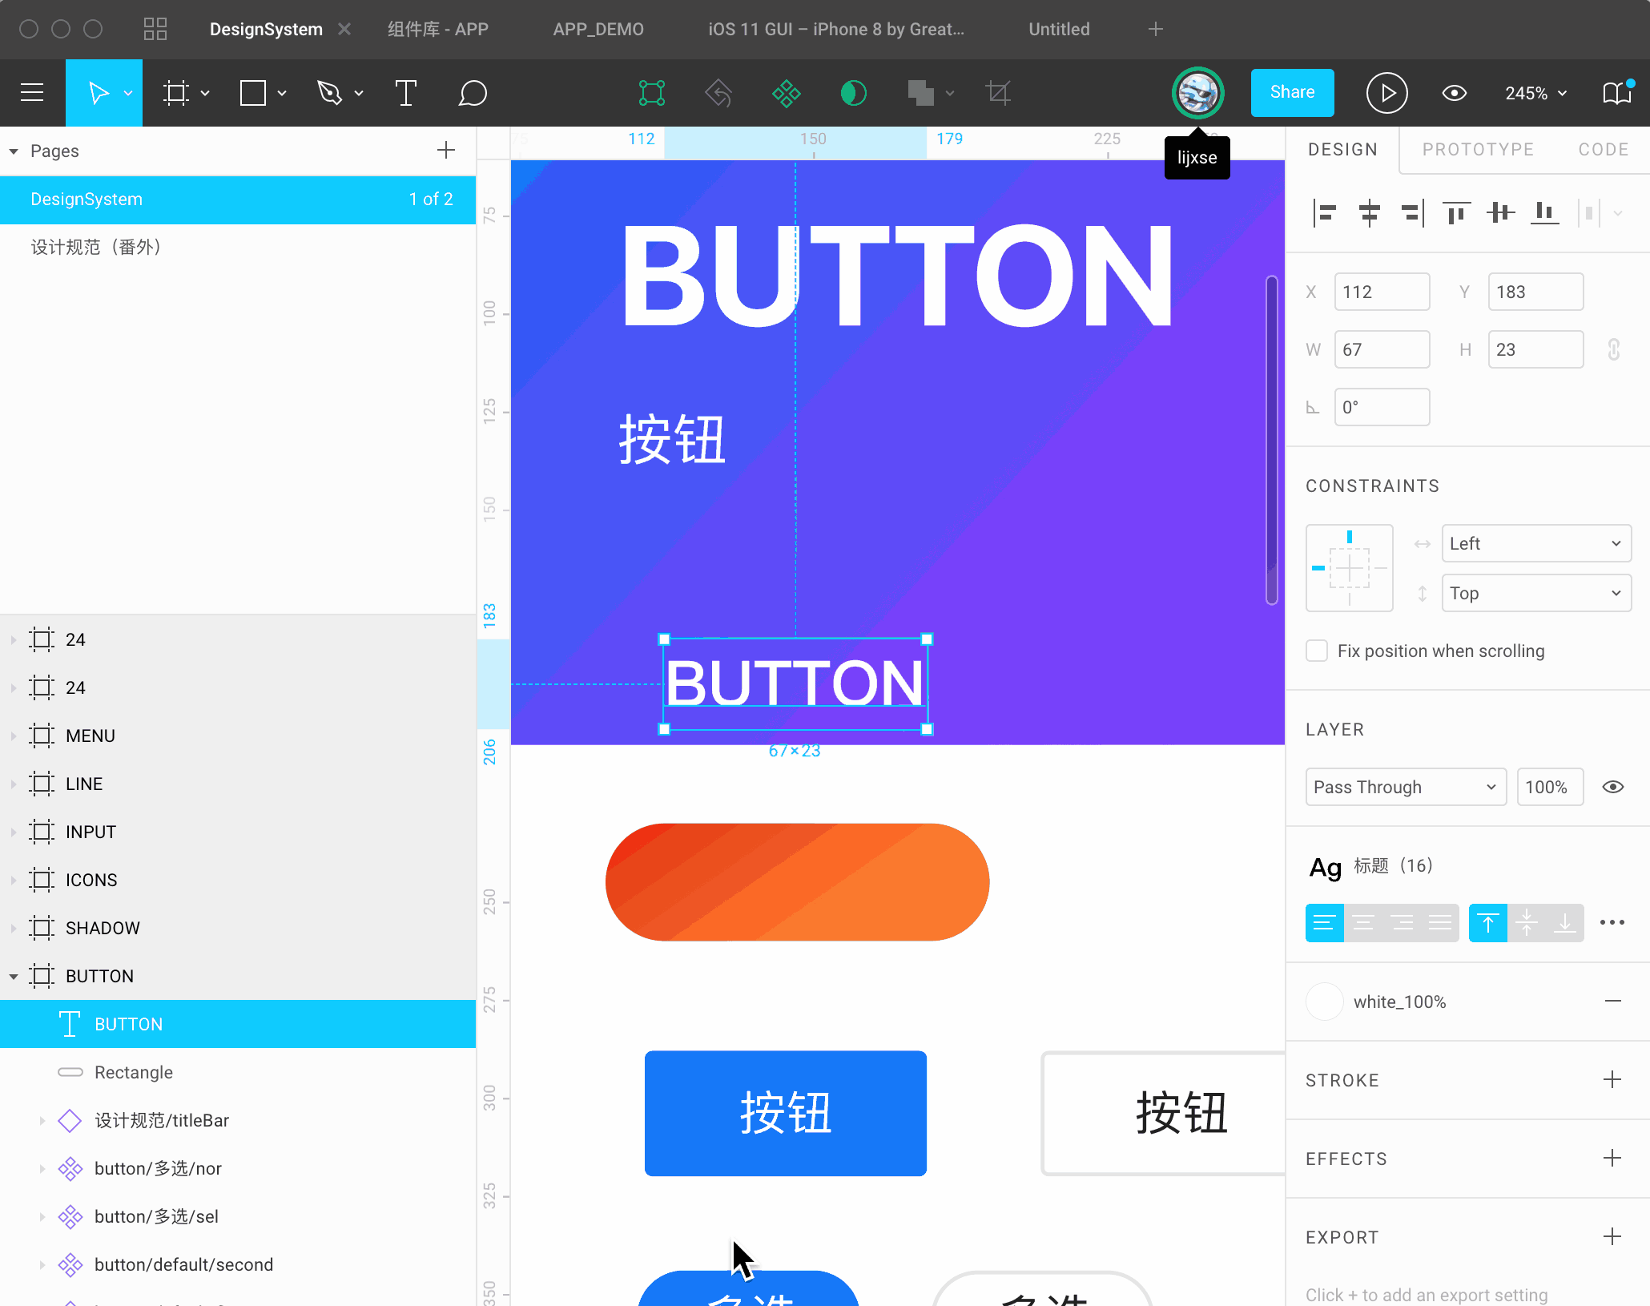
Task: Click the Present play button
Action: [1386, 93]
